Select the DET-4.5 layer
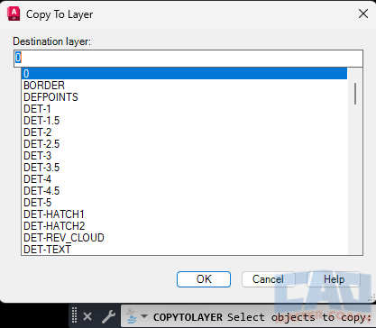Viewport: 376px width, 328px height. click(184, 191)
